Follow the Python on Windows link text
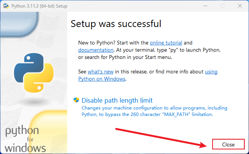The width and height of the screenshot is (249, 154). [102, 79]
